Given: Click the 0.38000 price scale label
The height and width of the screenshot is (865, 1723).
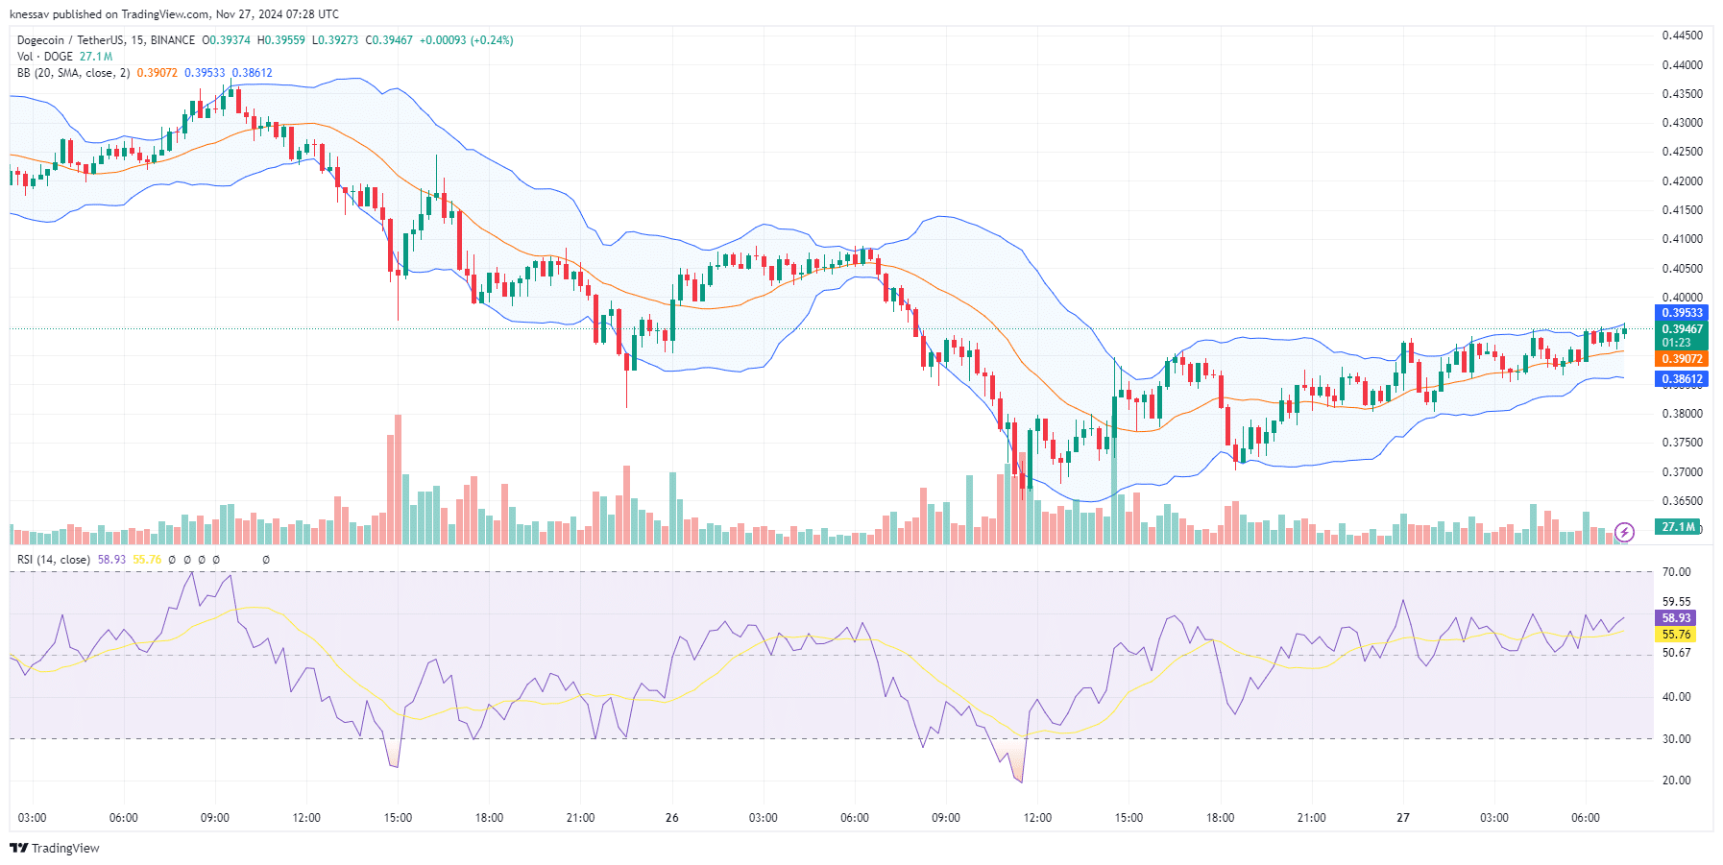Looking at the screenshot, I should [x=1682, y=414].
